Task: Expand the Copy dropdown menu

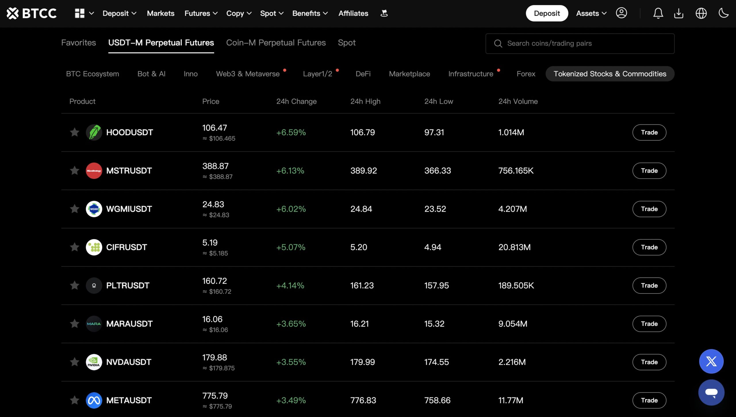Action: (x=239, y=13)
